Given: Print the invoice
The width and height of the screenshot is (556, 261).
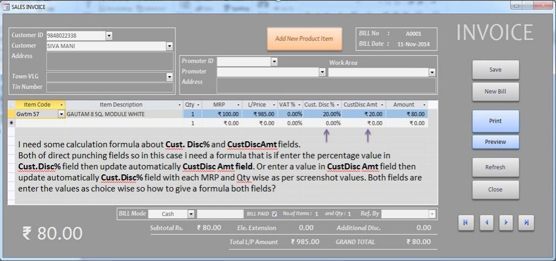Looking at the screenshot, I should [x=495, y=121].
